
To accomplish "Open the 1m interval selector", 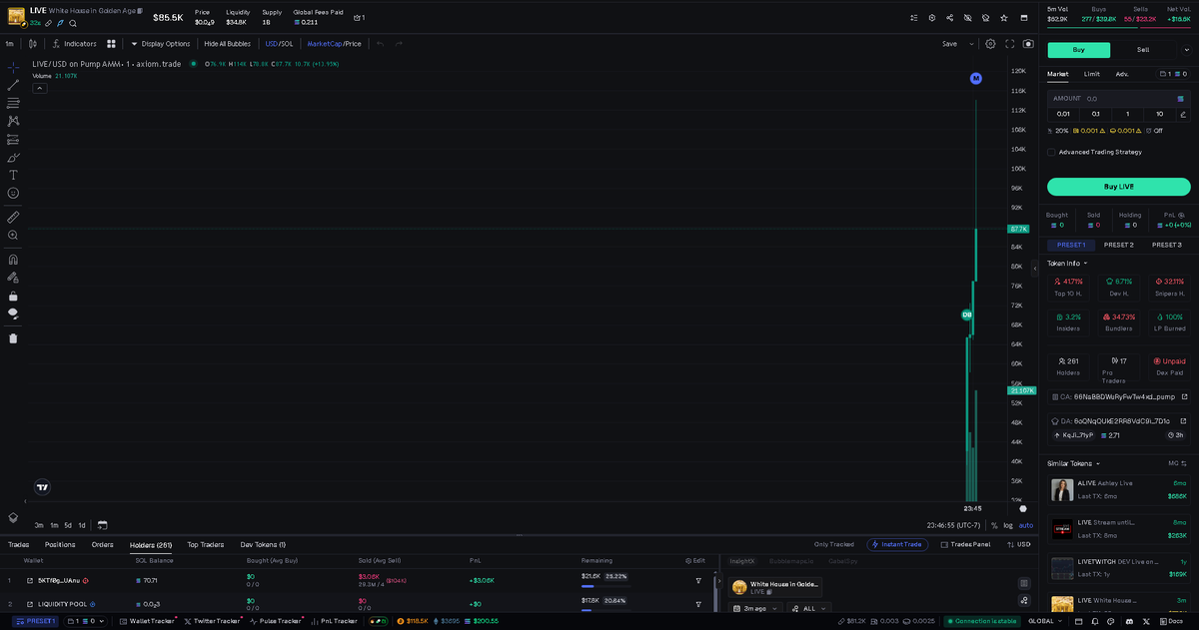I will pos(9,44).
